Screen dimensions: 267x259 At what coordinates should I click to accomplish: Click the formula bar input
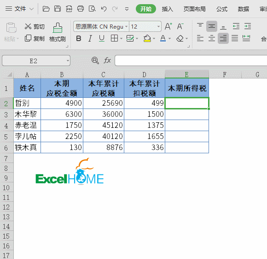(191, 60)
